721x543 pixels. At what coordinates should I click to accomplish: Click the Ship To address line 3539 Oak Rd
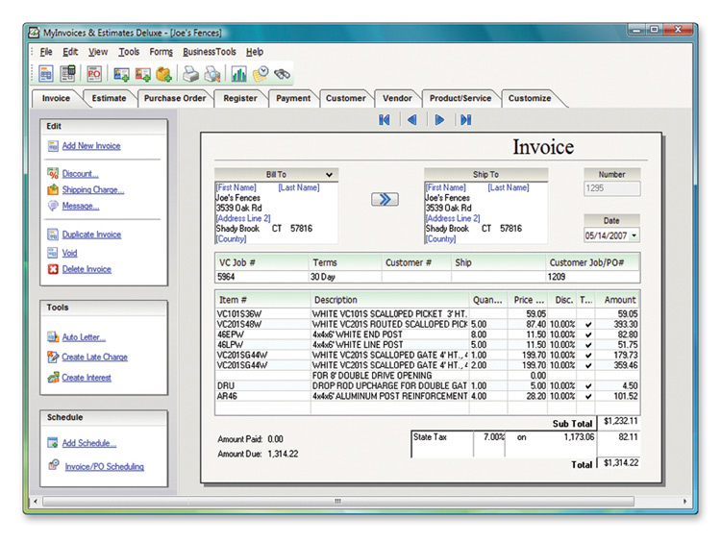click(448, 208)
